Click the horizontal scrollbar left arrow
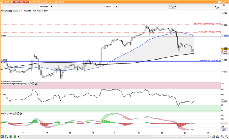Screen dimensions: 229x139 point(19,137)
